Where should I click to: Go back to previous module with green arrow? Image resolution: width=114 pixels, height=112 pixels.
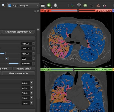coord(49,5)
